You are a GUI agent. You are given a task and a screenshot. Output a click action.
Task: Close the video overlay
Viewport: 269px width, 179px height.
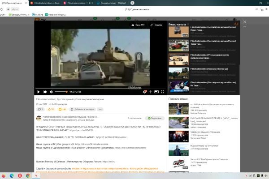coord(245,22)
